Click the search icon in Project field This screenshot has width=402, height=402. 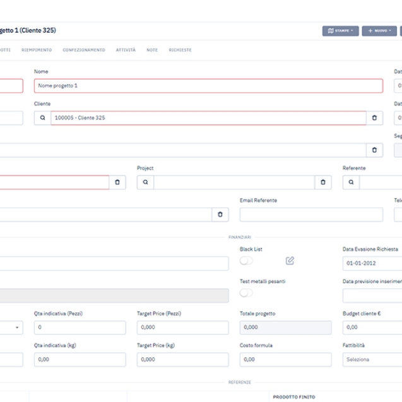[x=145, y=182]
